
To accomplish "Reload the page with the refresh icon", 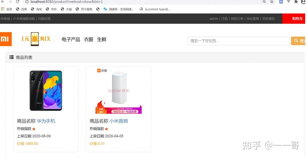I will coord(18,2).
